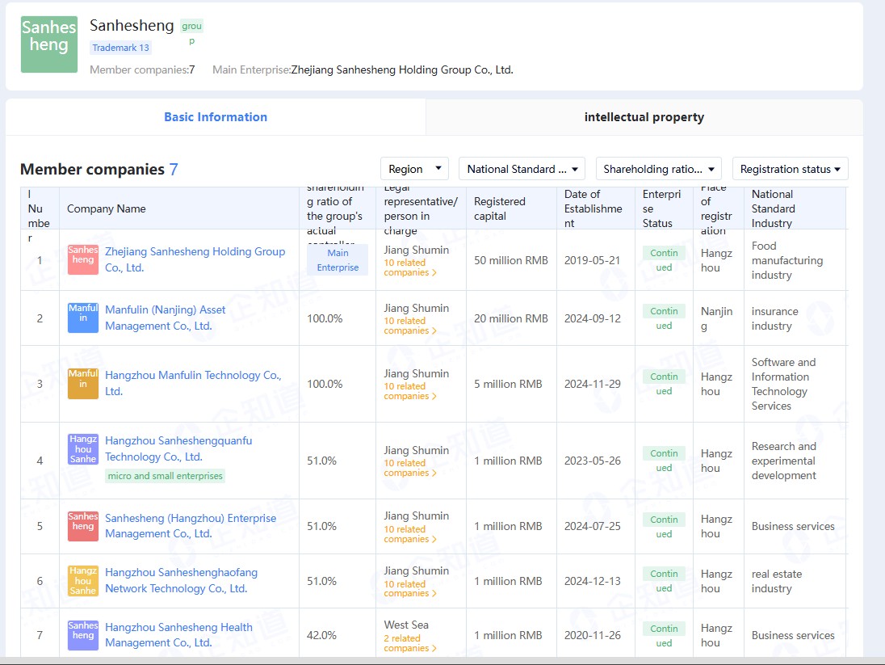Click yellow Sanheshenghaofang Network Technology logo icon
Screen dimensions: 885x665
pyautogui.click(x=83, y=581)
